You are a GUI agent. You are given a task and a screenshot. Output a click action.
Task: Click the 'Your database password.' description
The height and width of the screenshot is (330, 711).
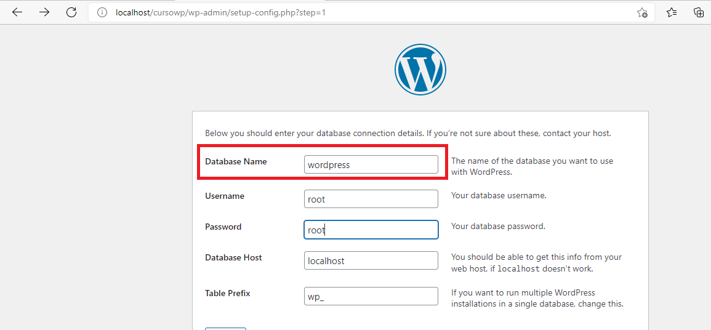point(499,226)
